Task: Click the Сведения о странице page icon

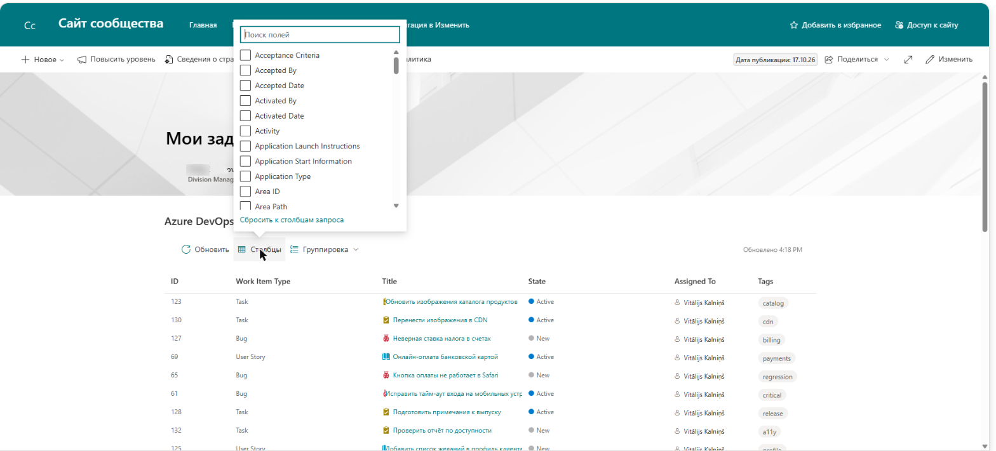Action: point(169,60)
